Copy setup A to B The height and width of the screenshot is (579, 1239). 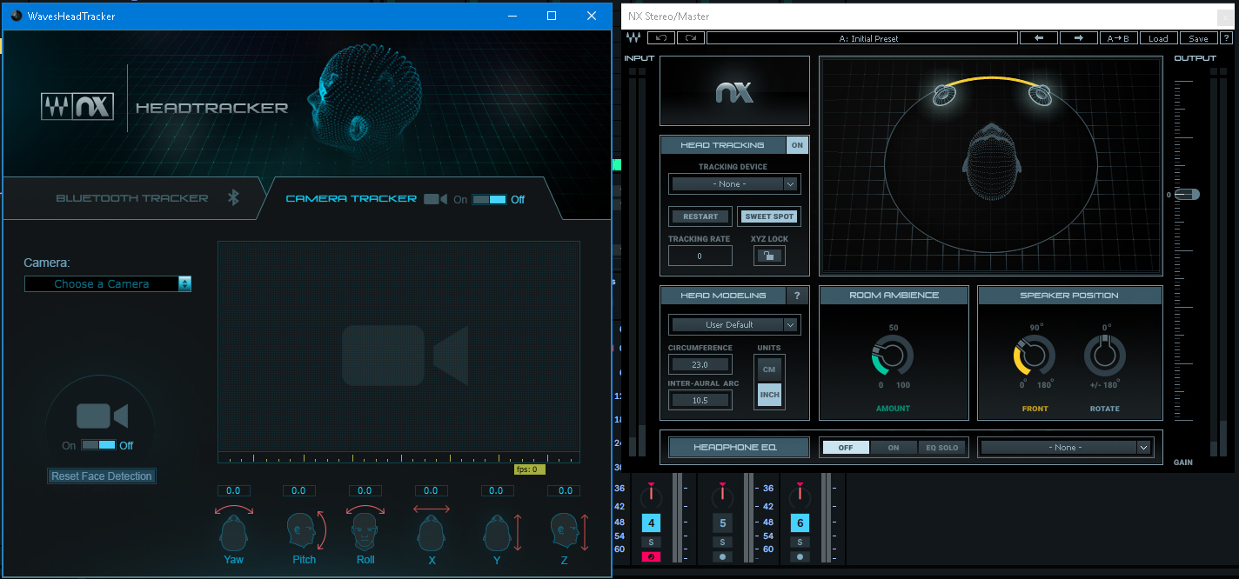[x=1117, y=38]
